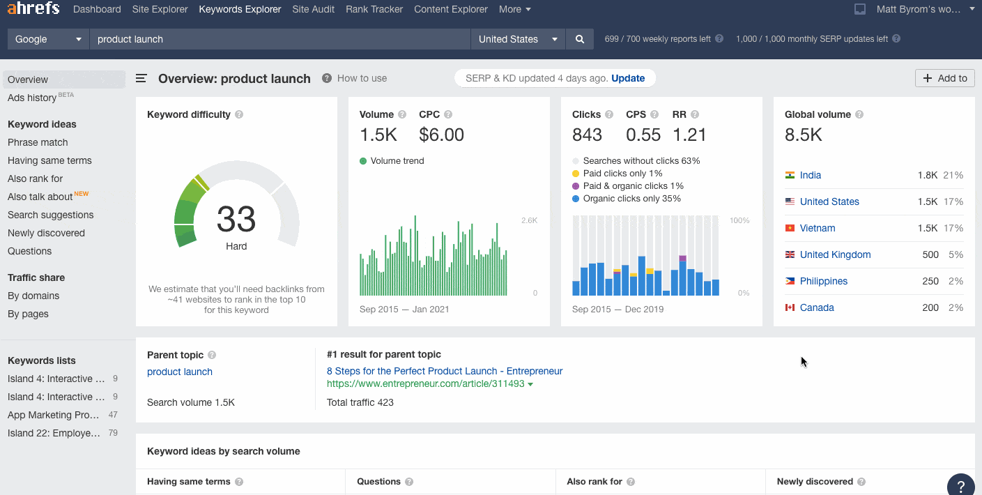982x495 pixels.
Task: Open Also talk about in sidebar
Action: (x=40, y=197)
